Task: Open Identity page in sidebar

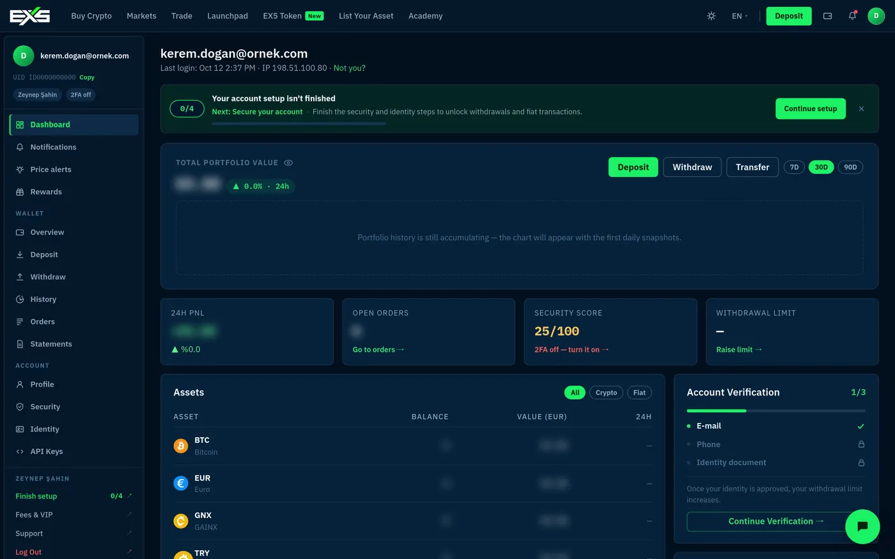Action: click(74, 429)
